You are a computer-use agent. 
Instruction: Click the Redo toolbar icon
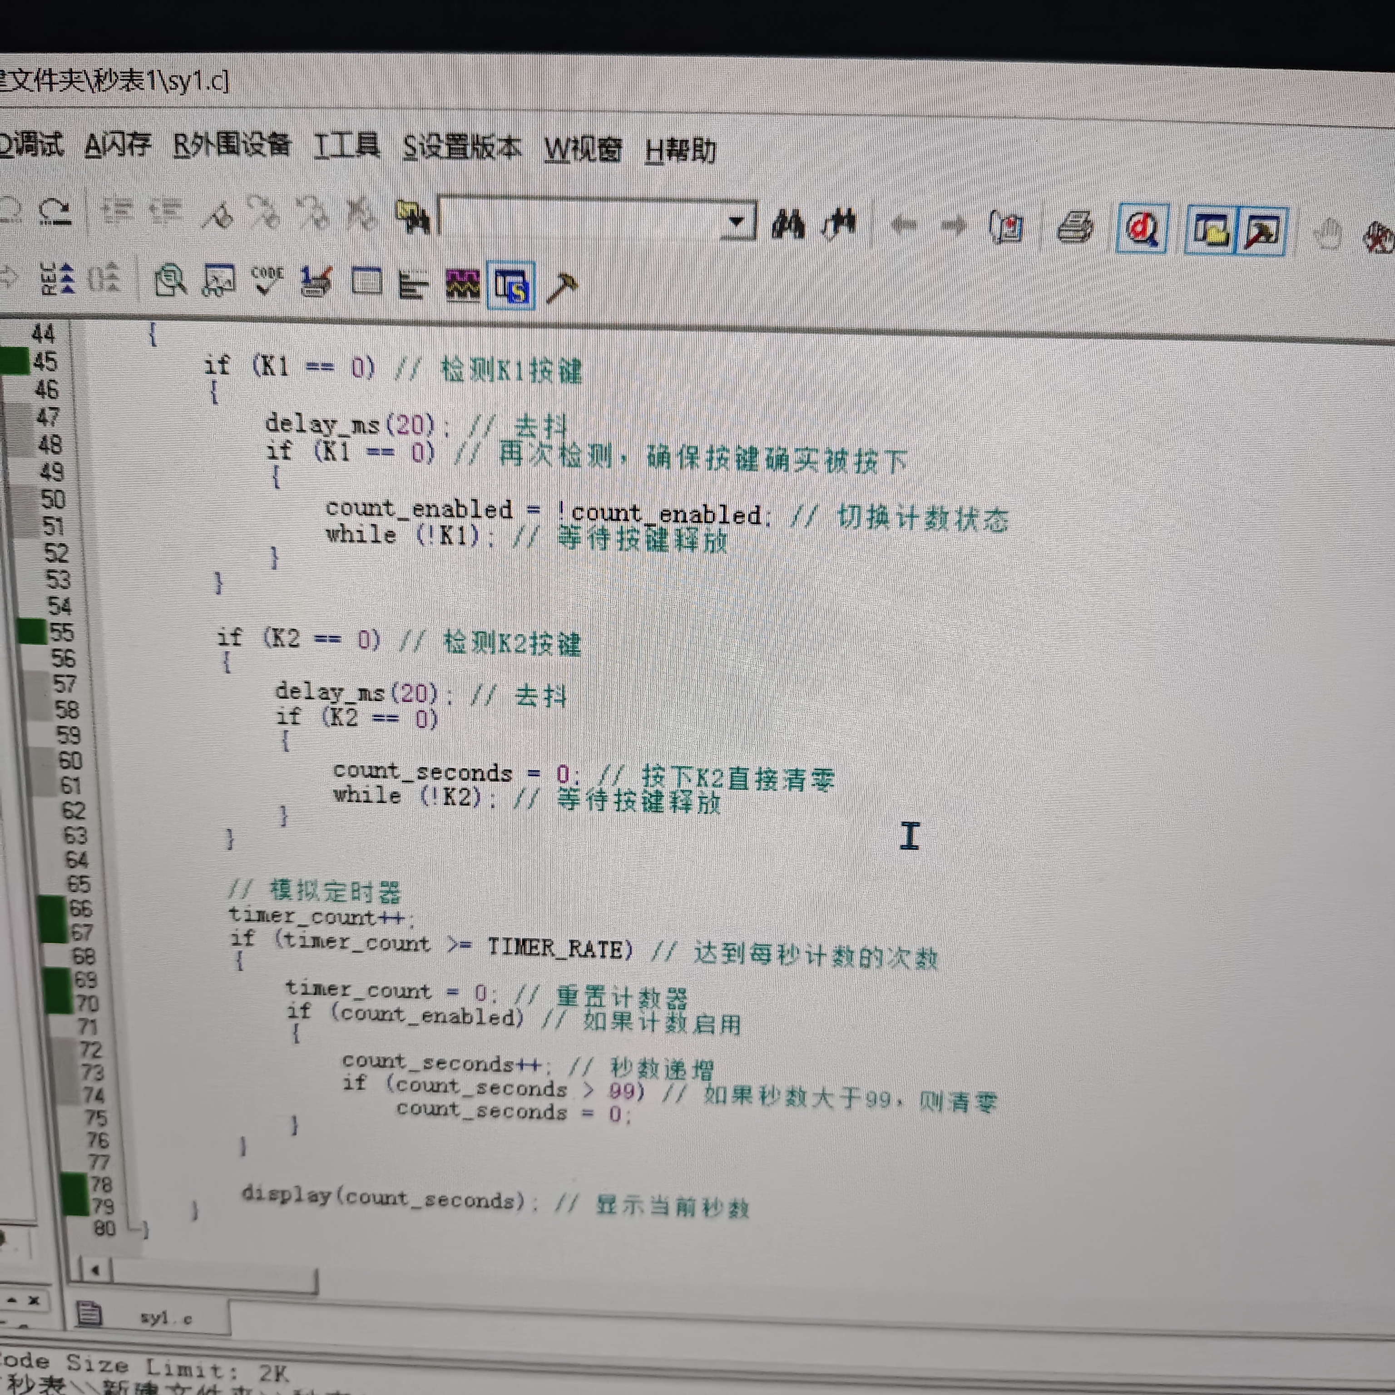point(55,212)
